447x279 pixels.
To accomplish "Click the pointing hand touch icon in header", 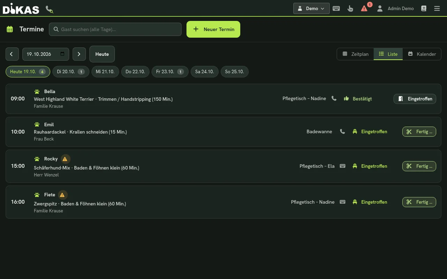I will pyautogui.click(x=350, y=8).
